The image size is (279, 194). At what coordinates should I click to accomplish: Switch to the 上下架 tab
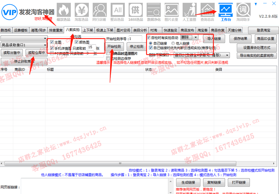coord(88,30)
